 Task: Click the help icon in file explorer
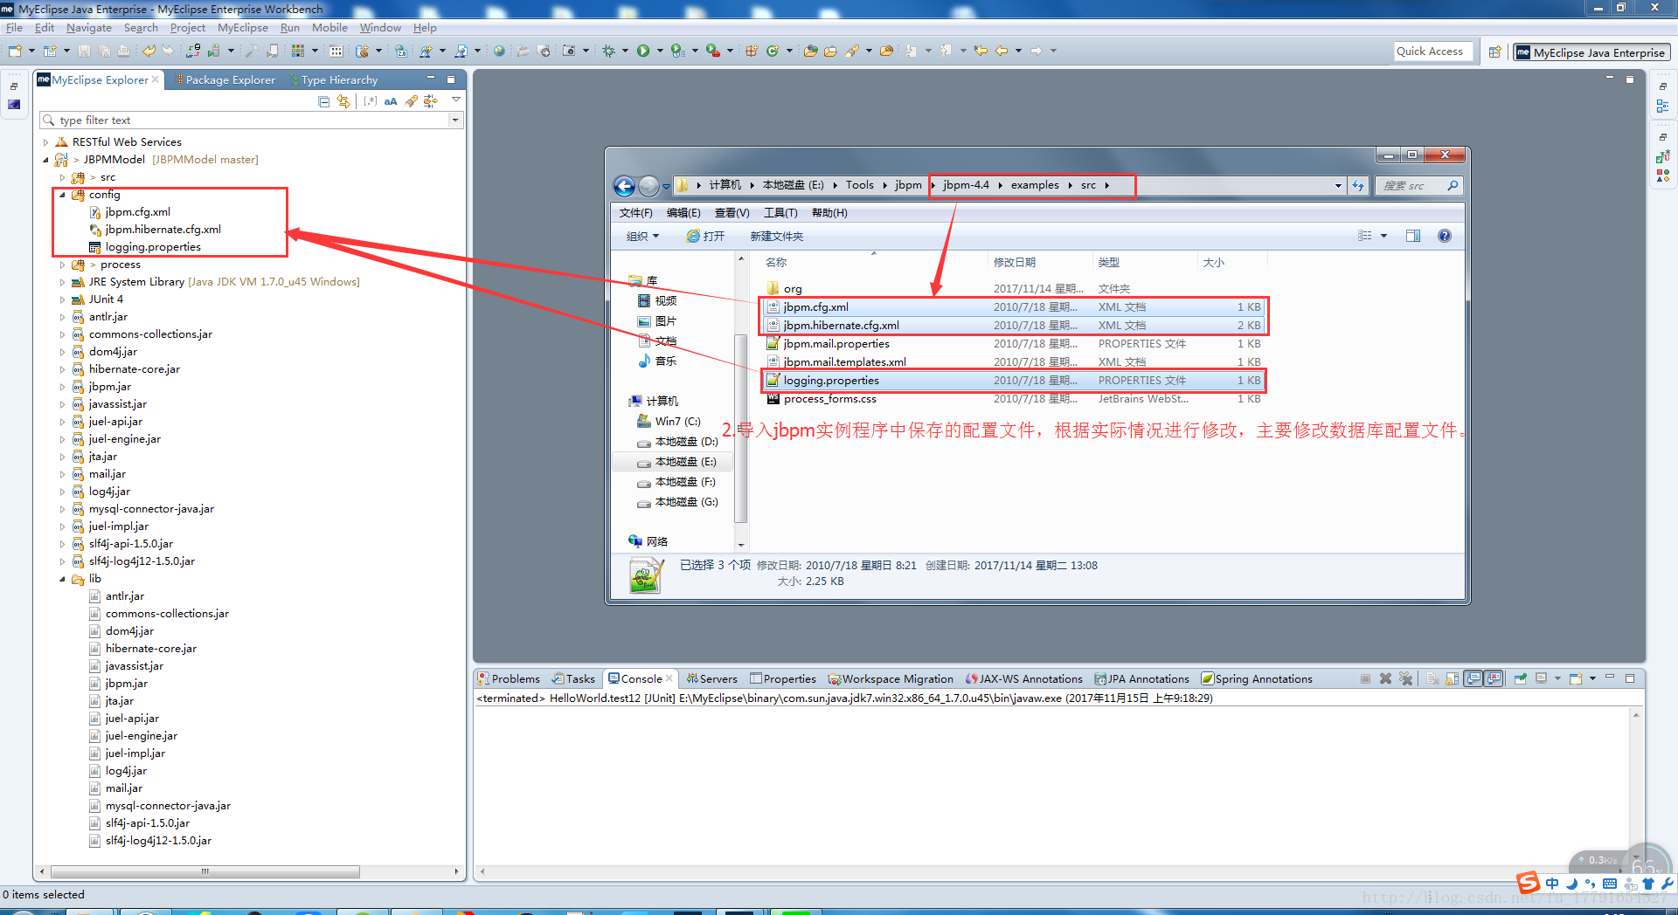click(1444, 236)
